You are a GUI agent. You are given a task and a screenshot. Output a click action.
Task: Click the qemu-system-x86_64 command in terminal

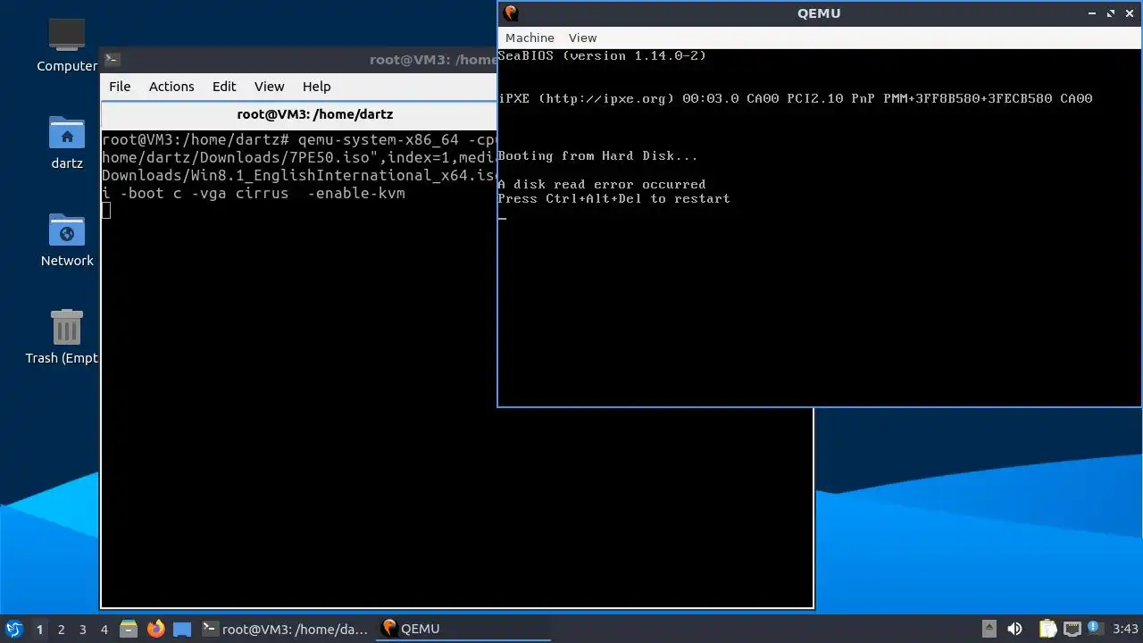(x=378, y=139)
